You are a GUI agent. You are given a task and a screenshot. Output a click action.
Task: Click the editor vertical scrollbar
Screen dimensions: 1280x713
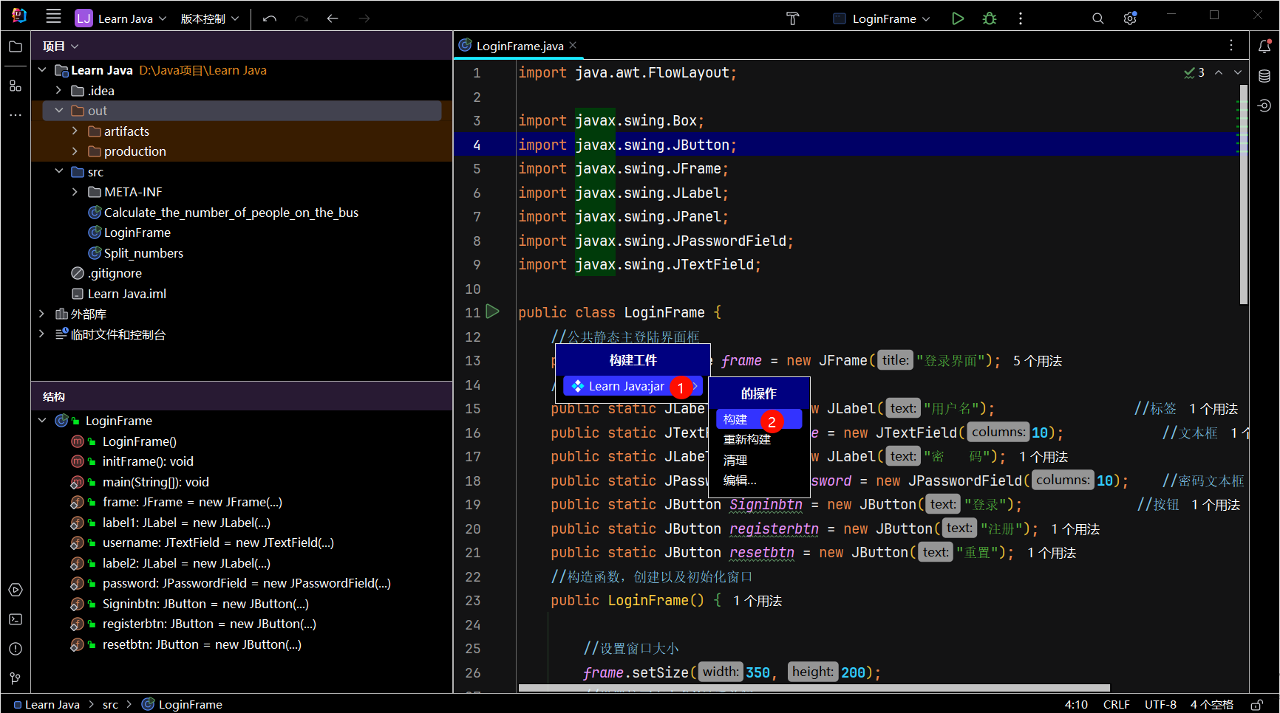click(x=1244, y=194)
